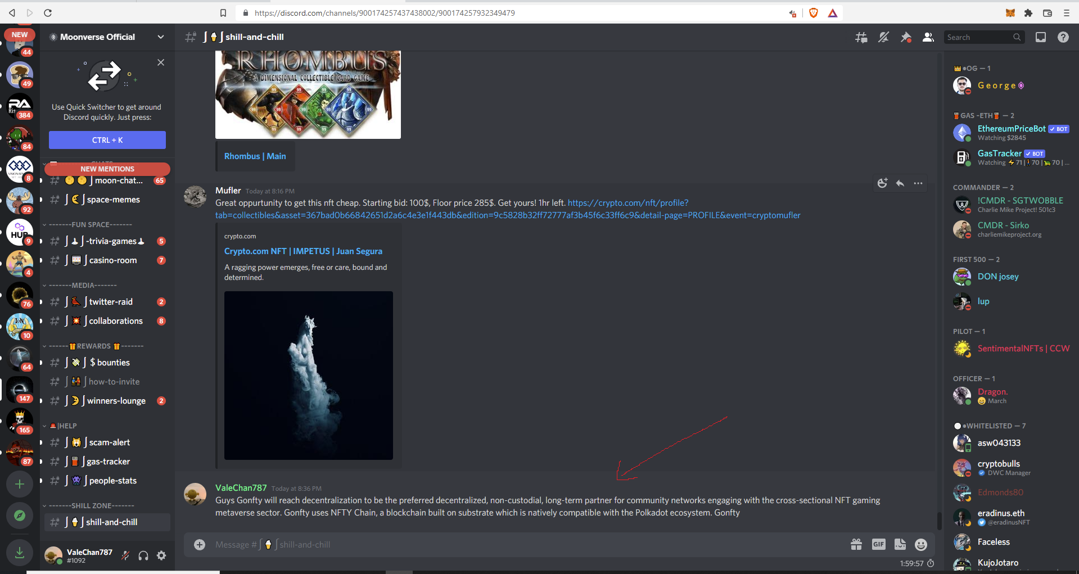Open the gas-tracker channel
This screenshot has height=574, width=1079.
107,462
